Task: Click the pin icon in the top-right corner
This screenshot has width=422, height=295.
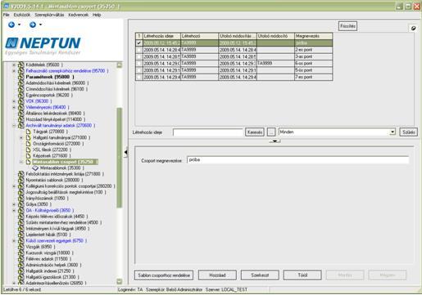Action: (414, 28)
